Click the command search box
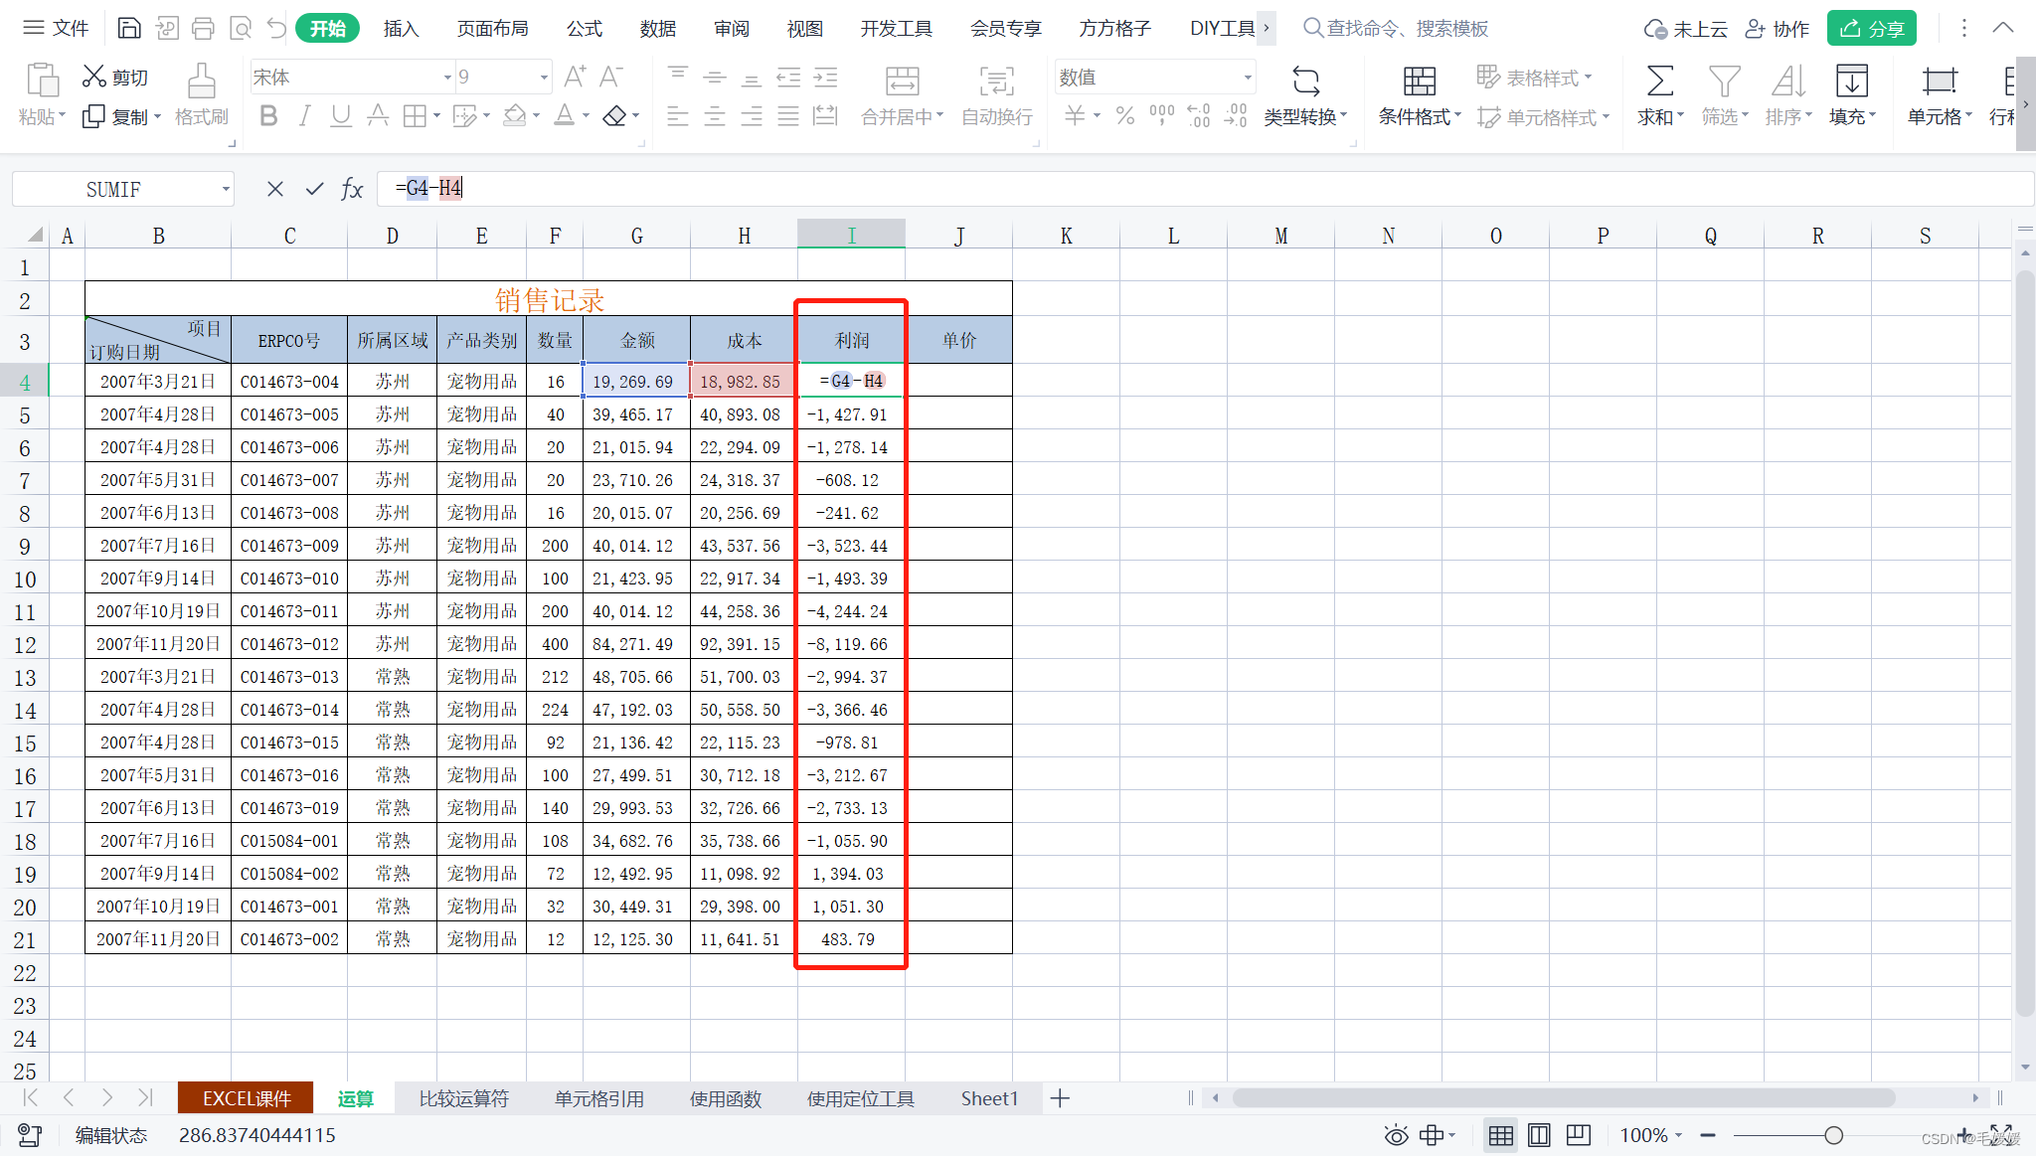This screenshot has width=2036, height=1156. (1396, 29)
